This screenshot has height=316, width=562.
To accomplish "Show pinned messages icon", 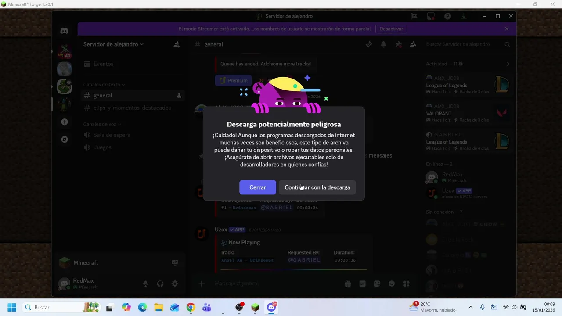I will click(x=398, y=44).
